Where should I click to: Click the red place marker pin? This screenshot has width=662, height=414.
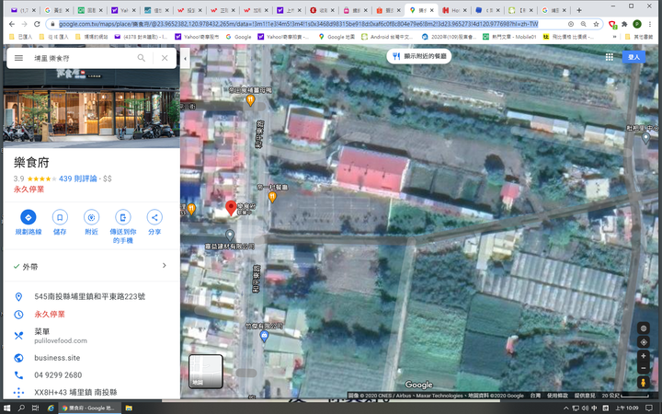tap(231, 208)
